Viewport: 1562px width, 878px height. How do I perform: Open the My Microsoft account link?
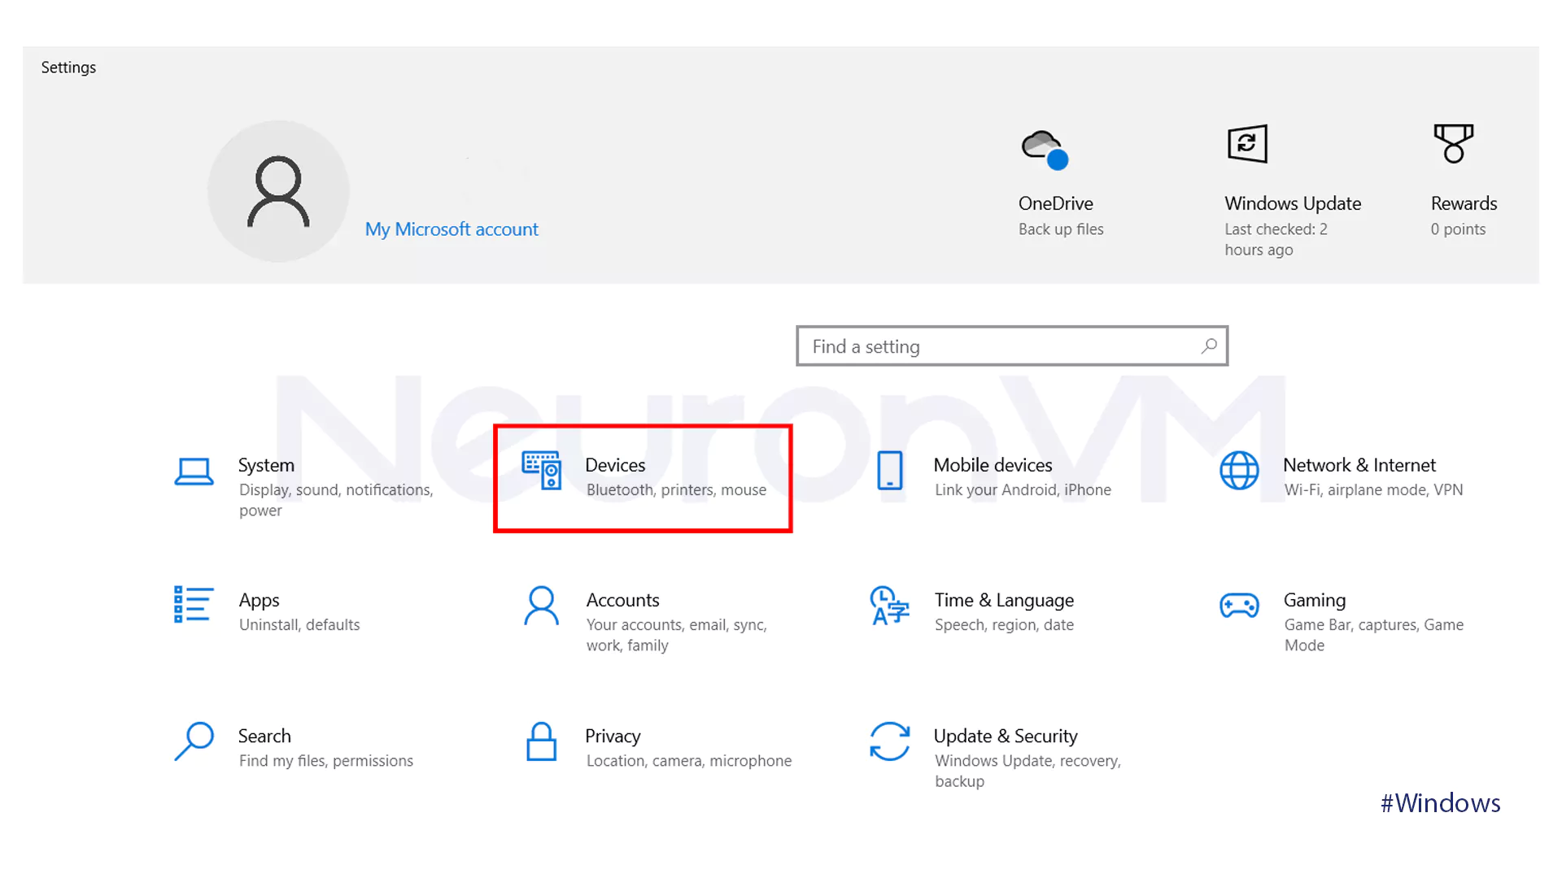click(452, 229)
